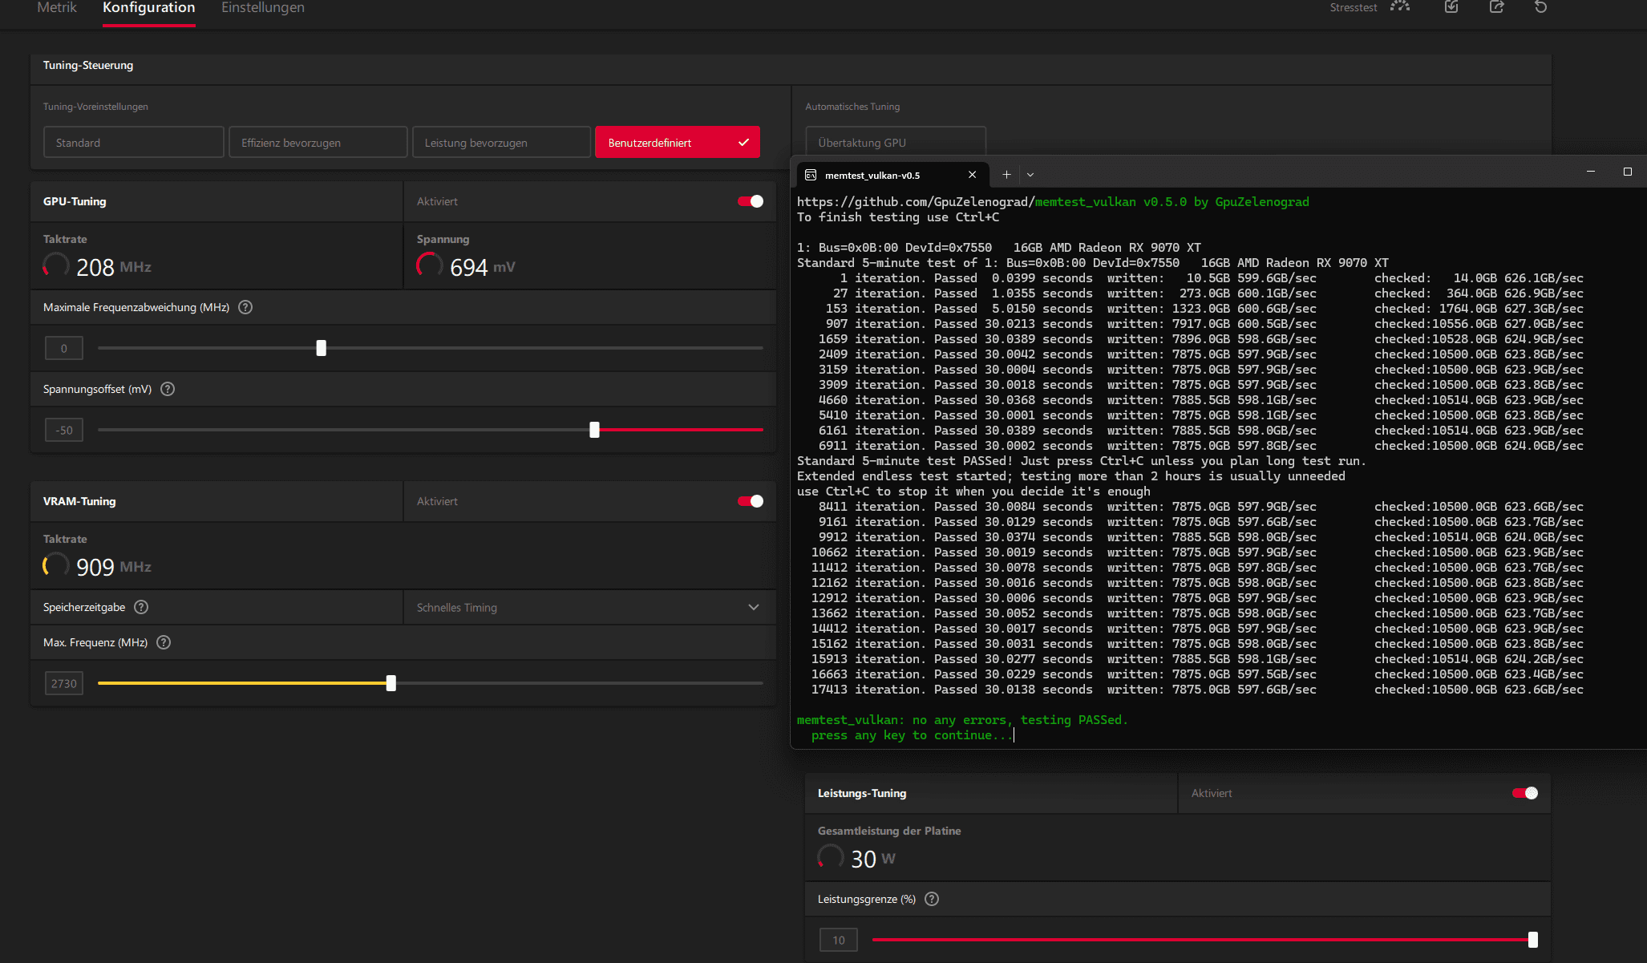Screen dimensions: 1647x963
Task: Minimize the terminal window
Action: pos(1591,172)
